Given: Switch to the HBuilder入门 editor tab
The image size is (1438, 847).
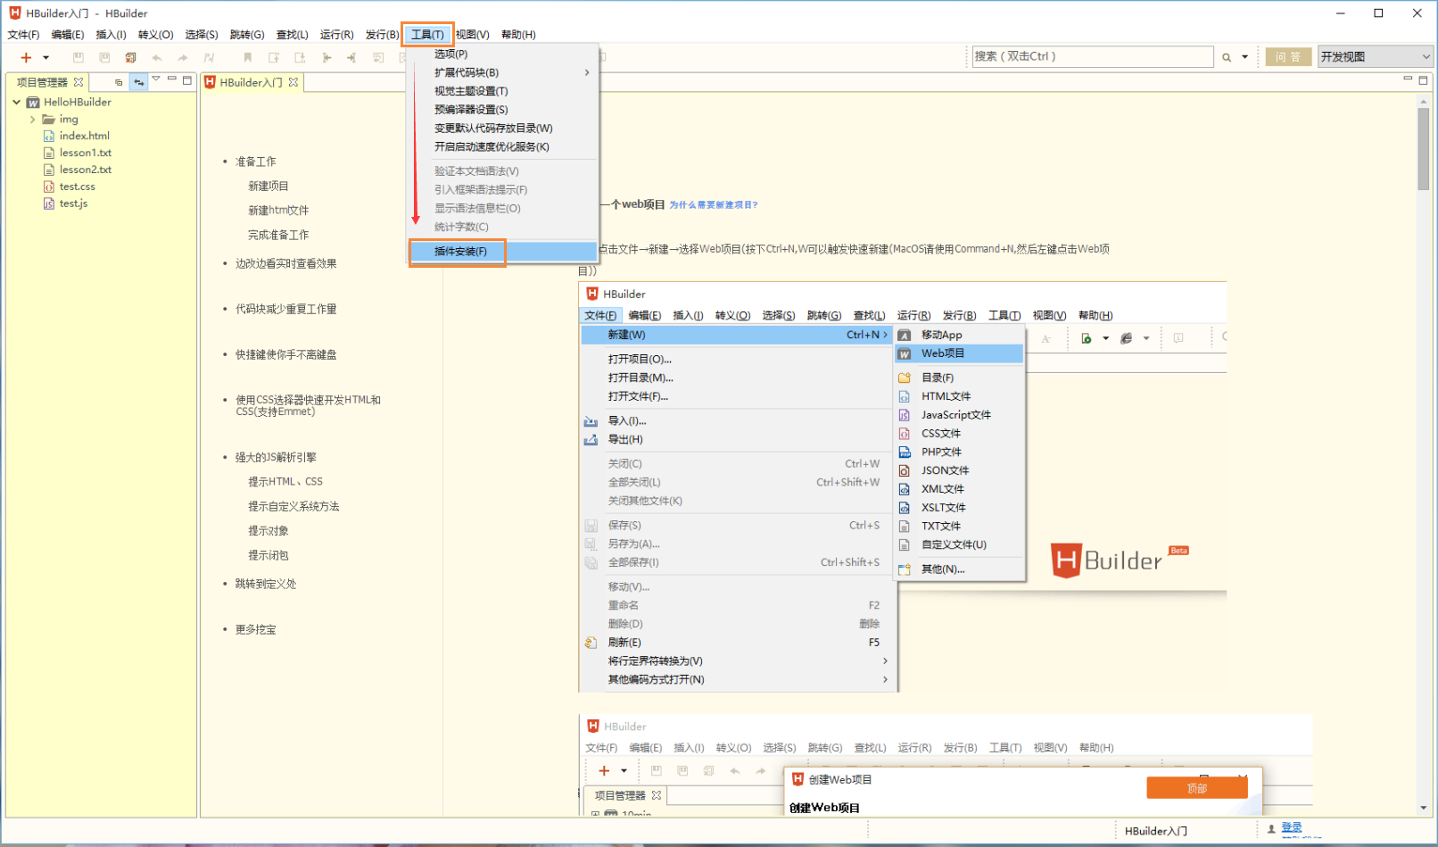Looking at the screenshot, I should coord(252,81).
